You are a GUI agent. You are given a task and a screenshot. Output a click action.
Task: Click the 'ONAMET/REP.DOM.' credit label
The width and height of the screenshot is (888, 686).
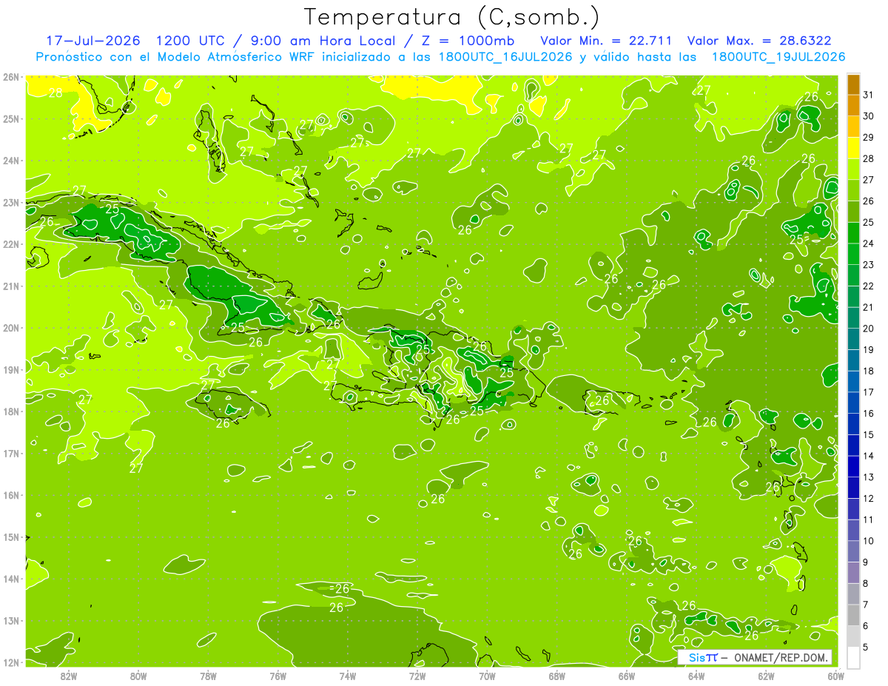tap(781, 658)
